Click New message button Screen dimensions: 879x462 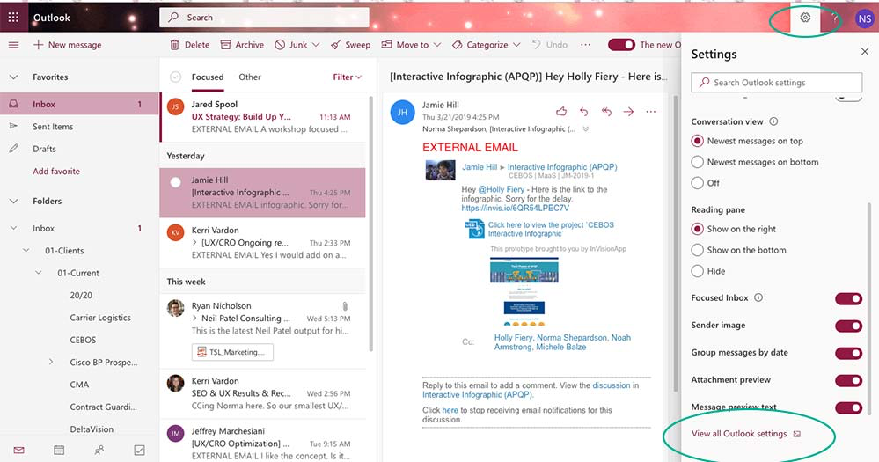(x=67, y=45)
